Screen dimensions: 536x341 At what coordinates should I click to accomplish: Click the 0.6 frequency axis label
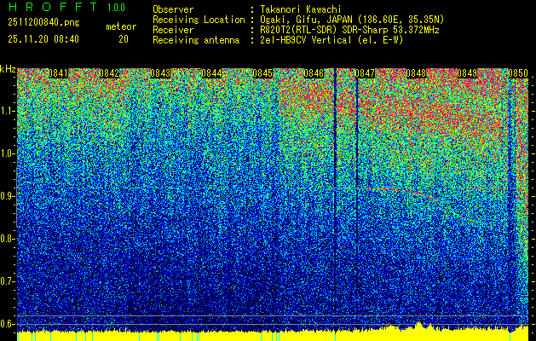[8, 323]
